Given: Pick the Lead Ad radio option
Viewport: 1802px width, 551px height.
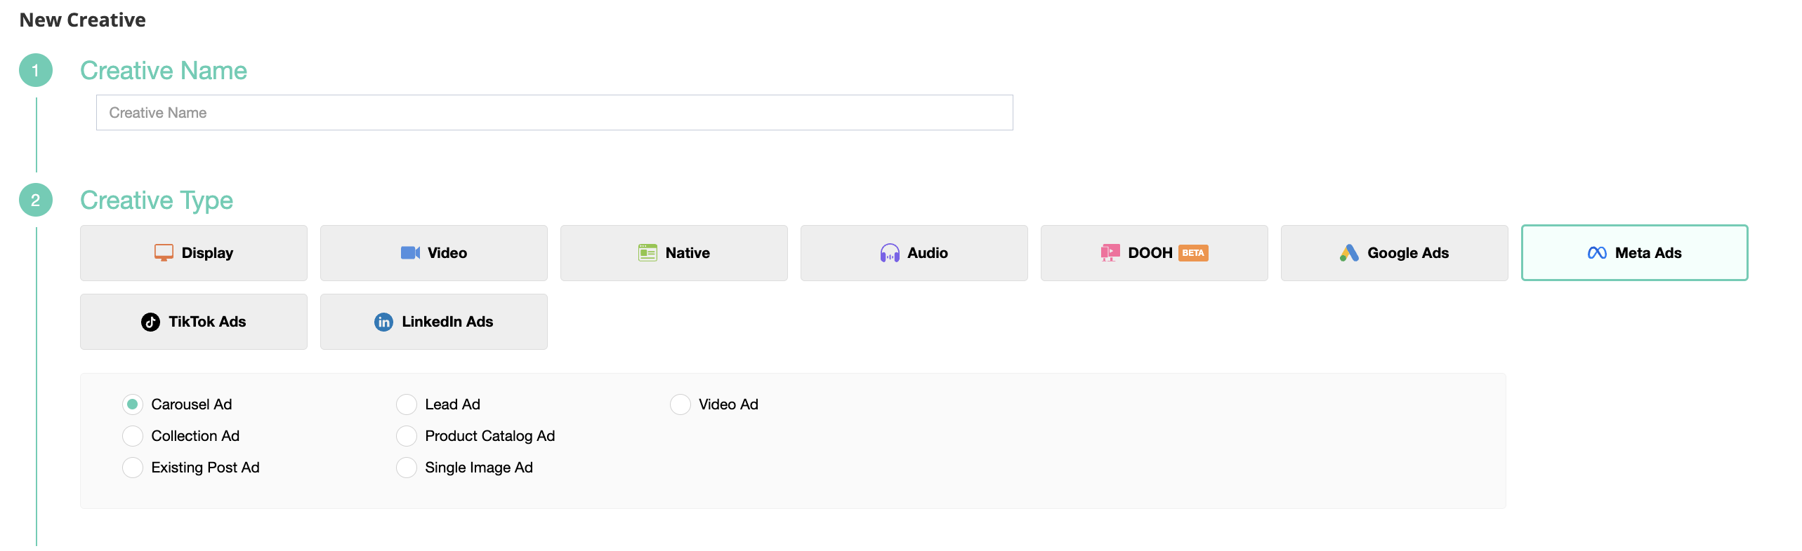Looking at the screenshot, I should pyautogui.click(x=407, y=404).
